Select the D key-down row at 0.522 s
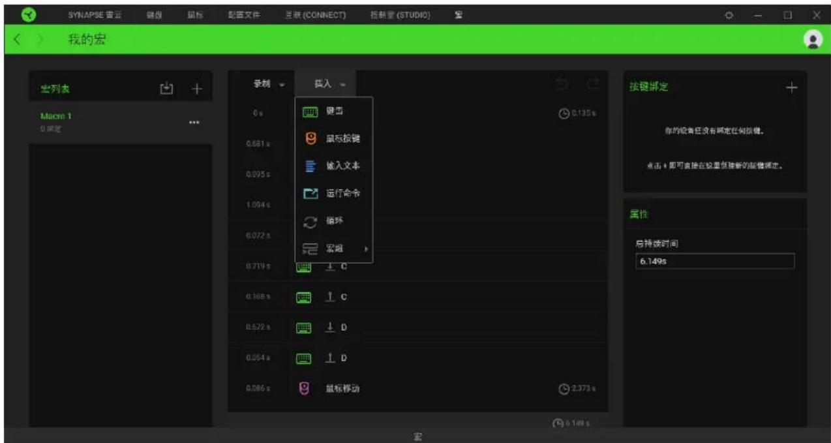831x443 pixels. point(417,327)
